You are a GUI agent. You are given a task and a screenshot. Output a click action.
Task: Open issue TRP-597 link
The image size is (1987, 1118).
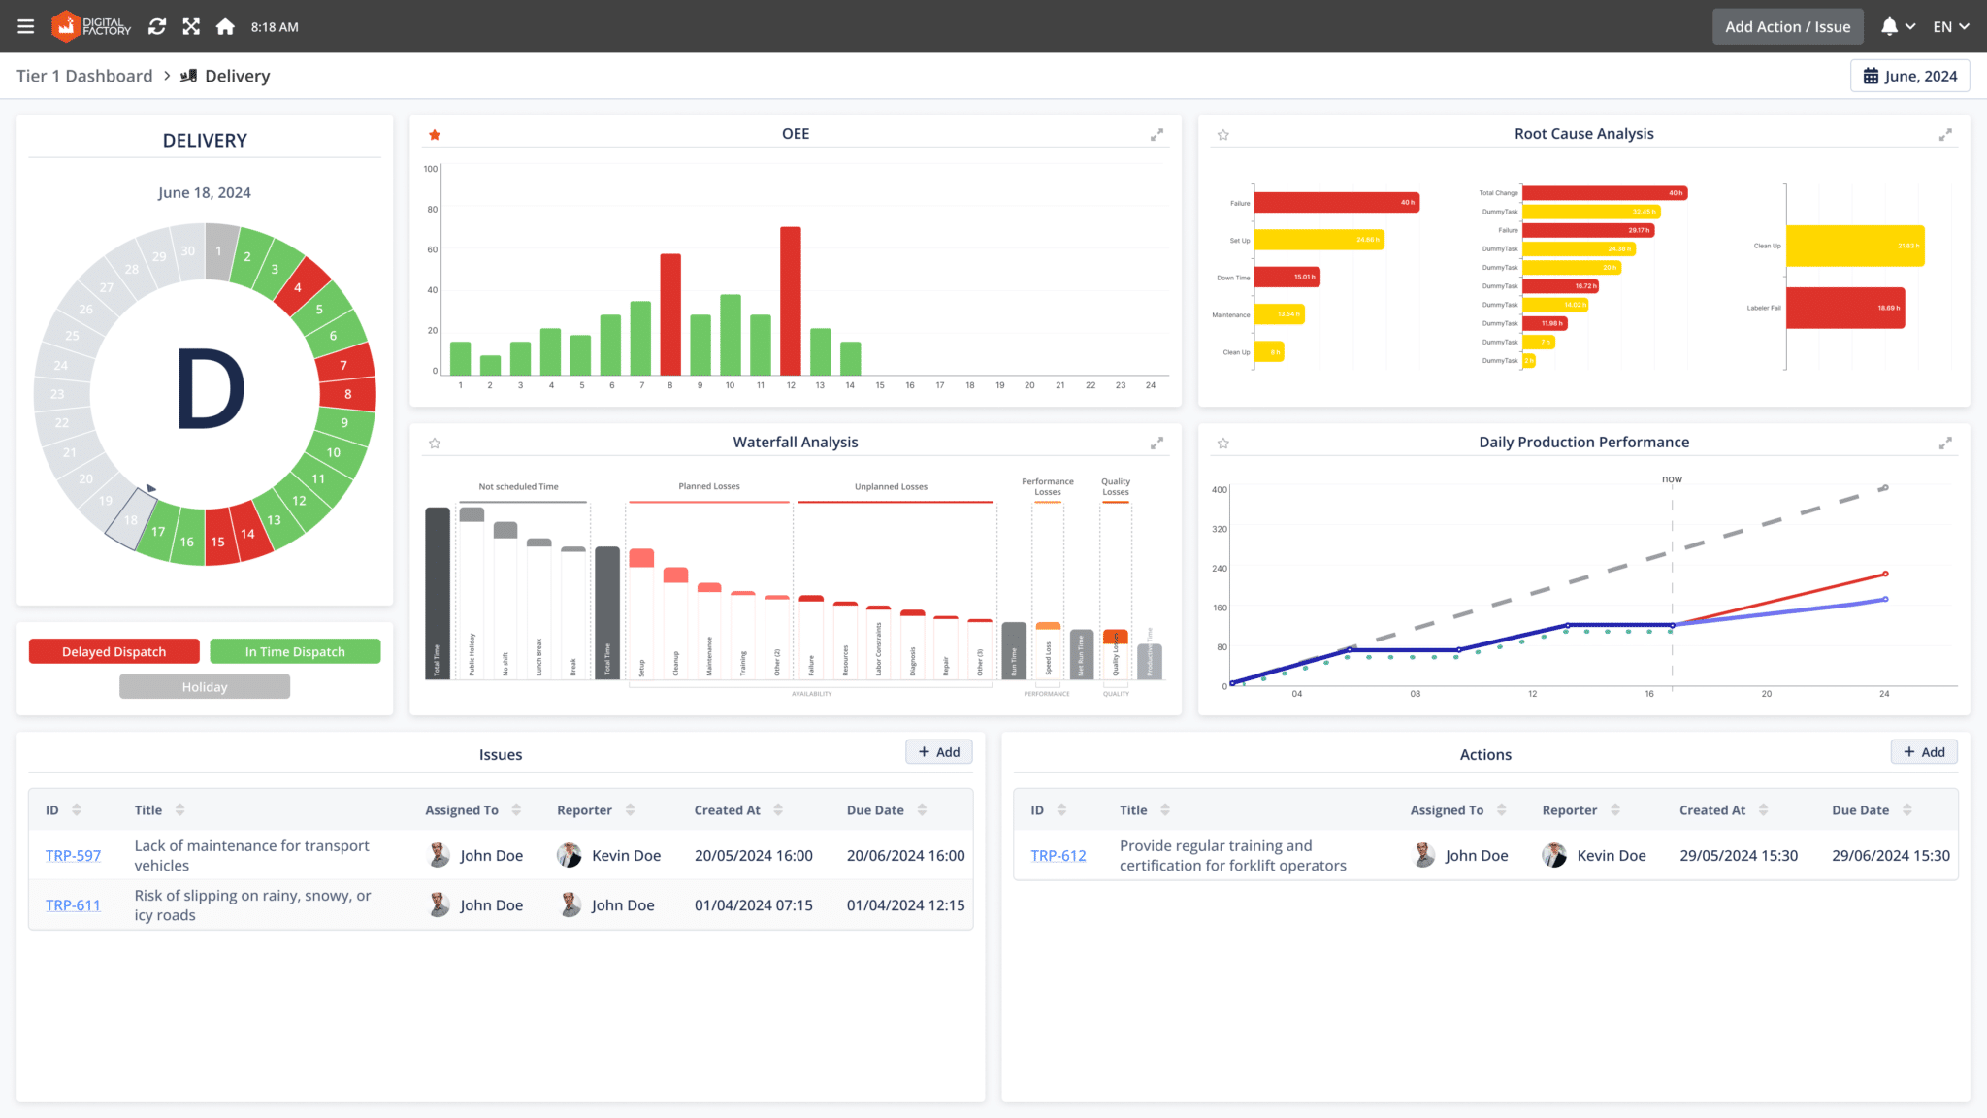coord(74,855)
